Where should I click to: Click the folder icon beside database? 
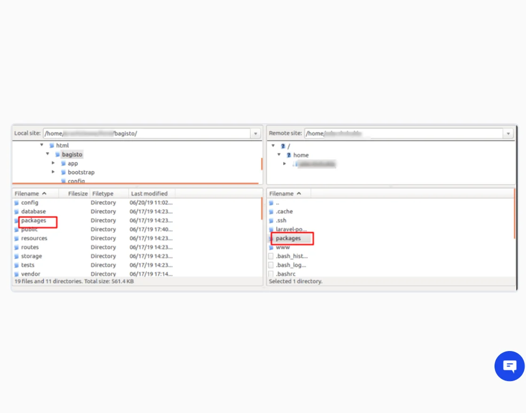(x=16, y=212)
